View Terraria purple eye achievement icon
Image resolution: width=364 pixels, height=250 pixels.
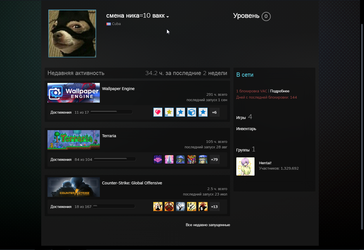(158, 159)
